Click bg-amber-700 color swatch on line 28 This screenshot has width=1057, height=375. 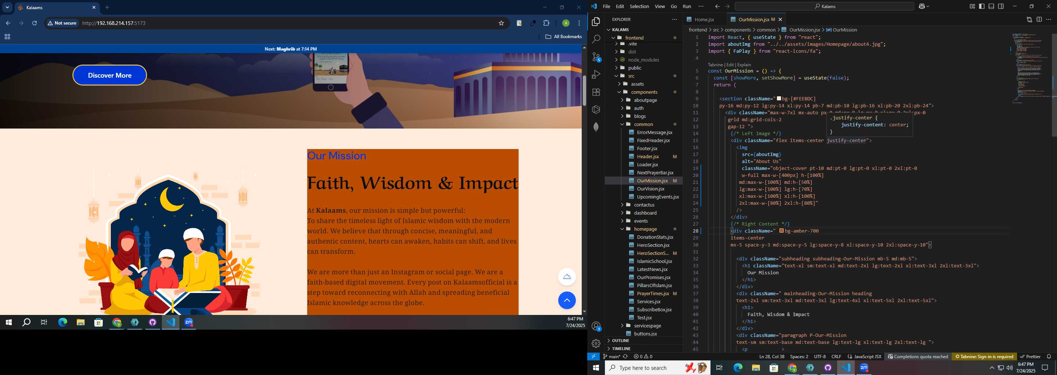point(781,231)
